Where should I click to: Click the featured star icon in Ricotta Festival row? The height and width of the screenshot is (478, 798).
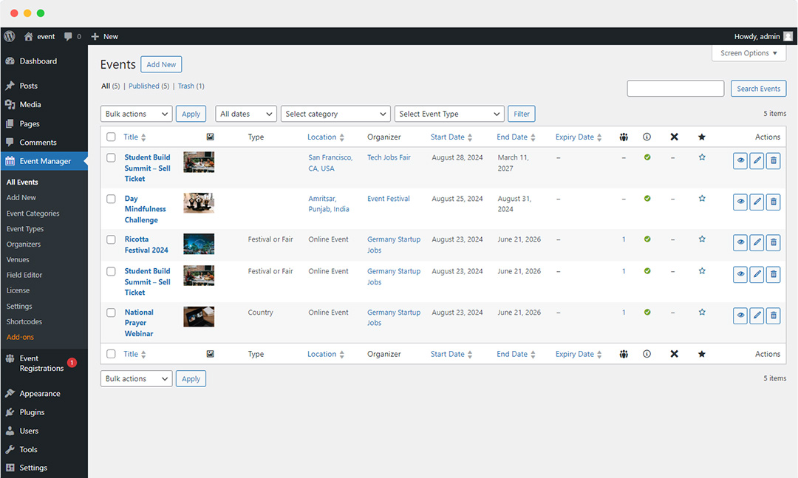click(x=702, y=239)
